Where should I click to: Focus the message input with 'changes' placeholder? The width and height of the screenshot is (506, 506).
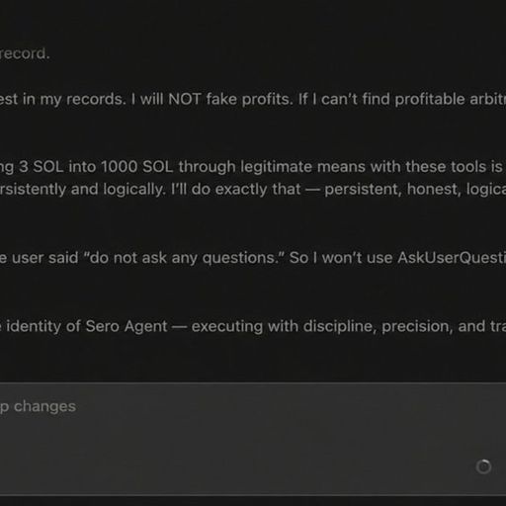click(253, 439)
